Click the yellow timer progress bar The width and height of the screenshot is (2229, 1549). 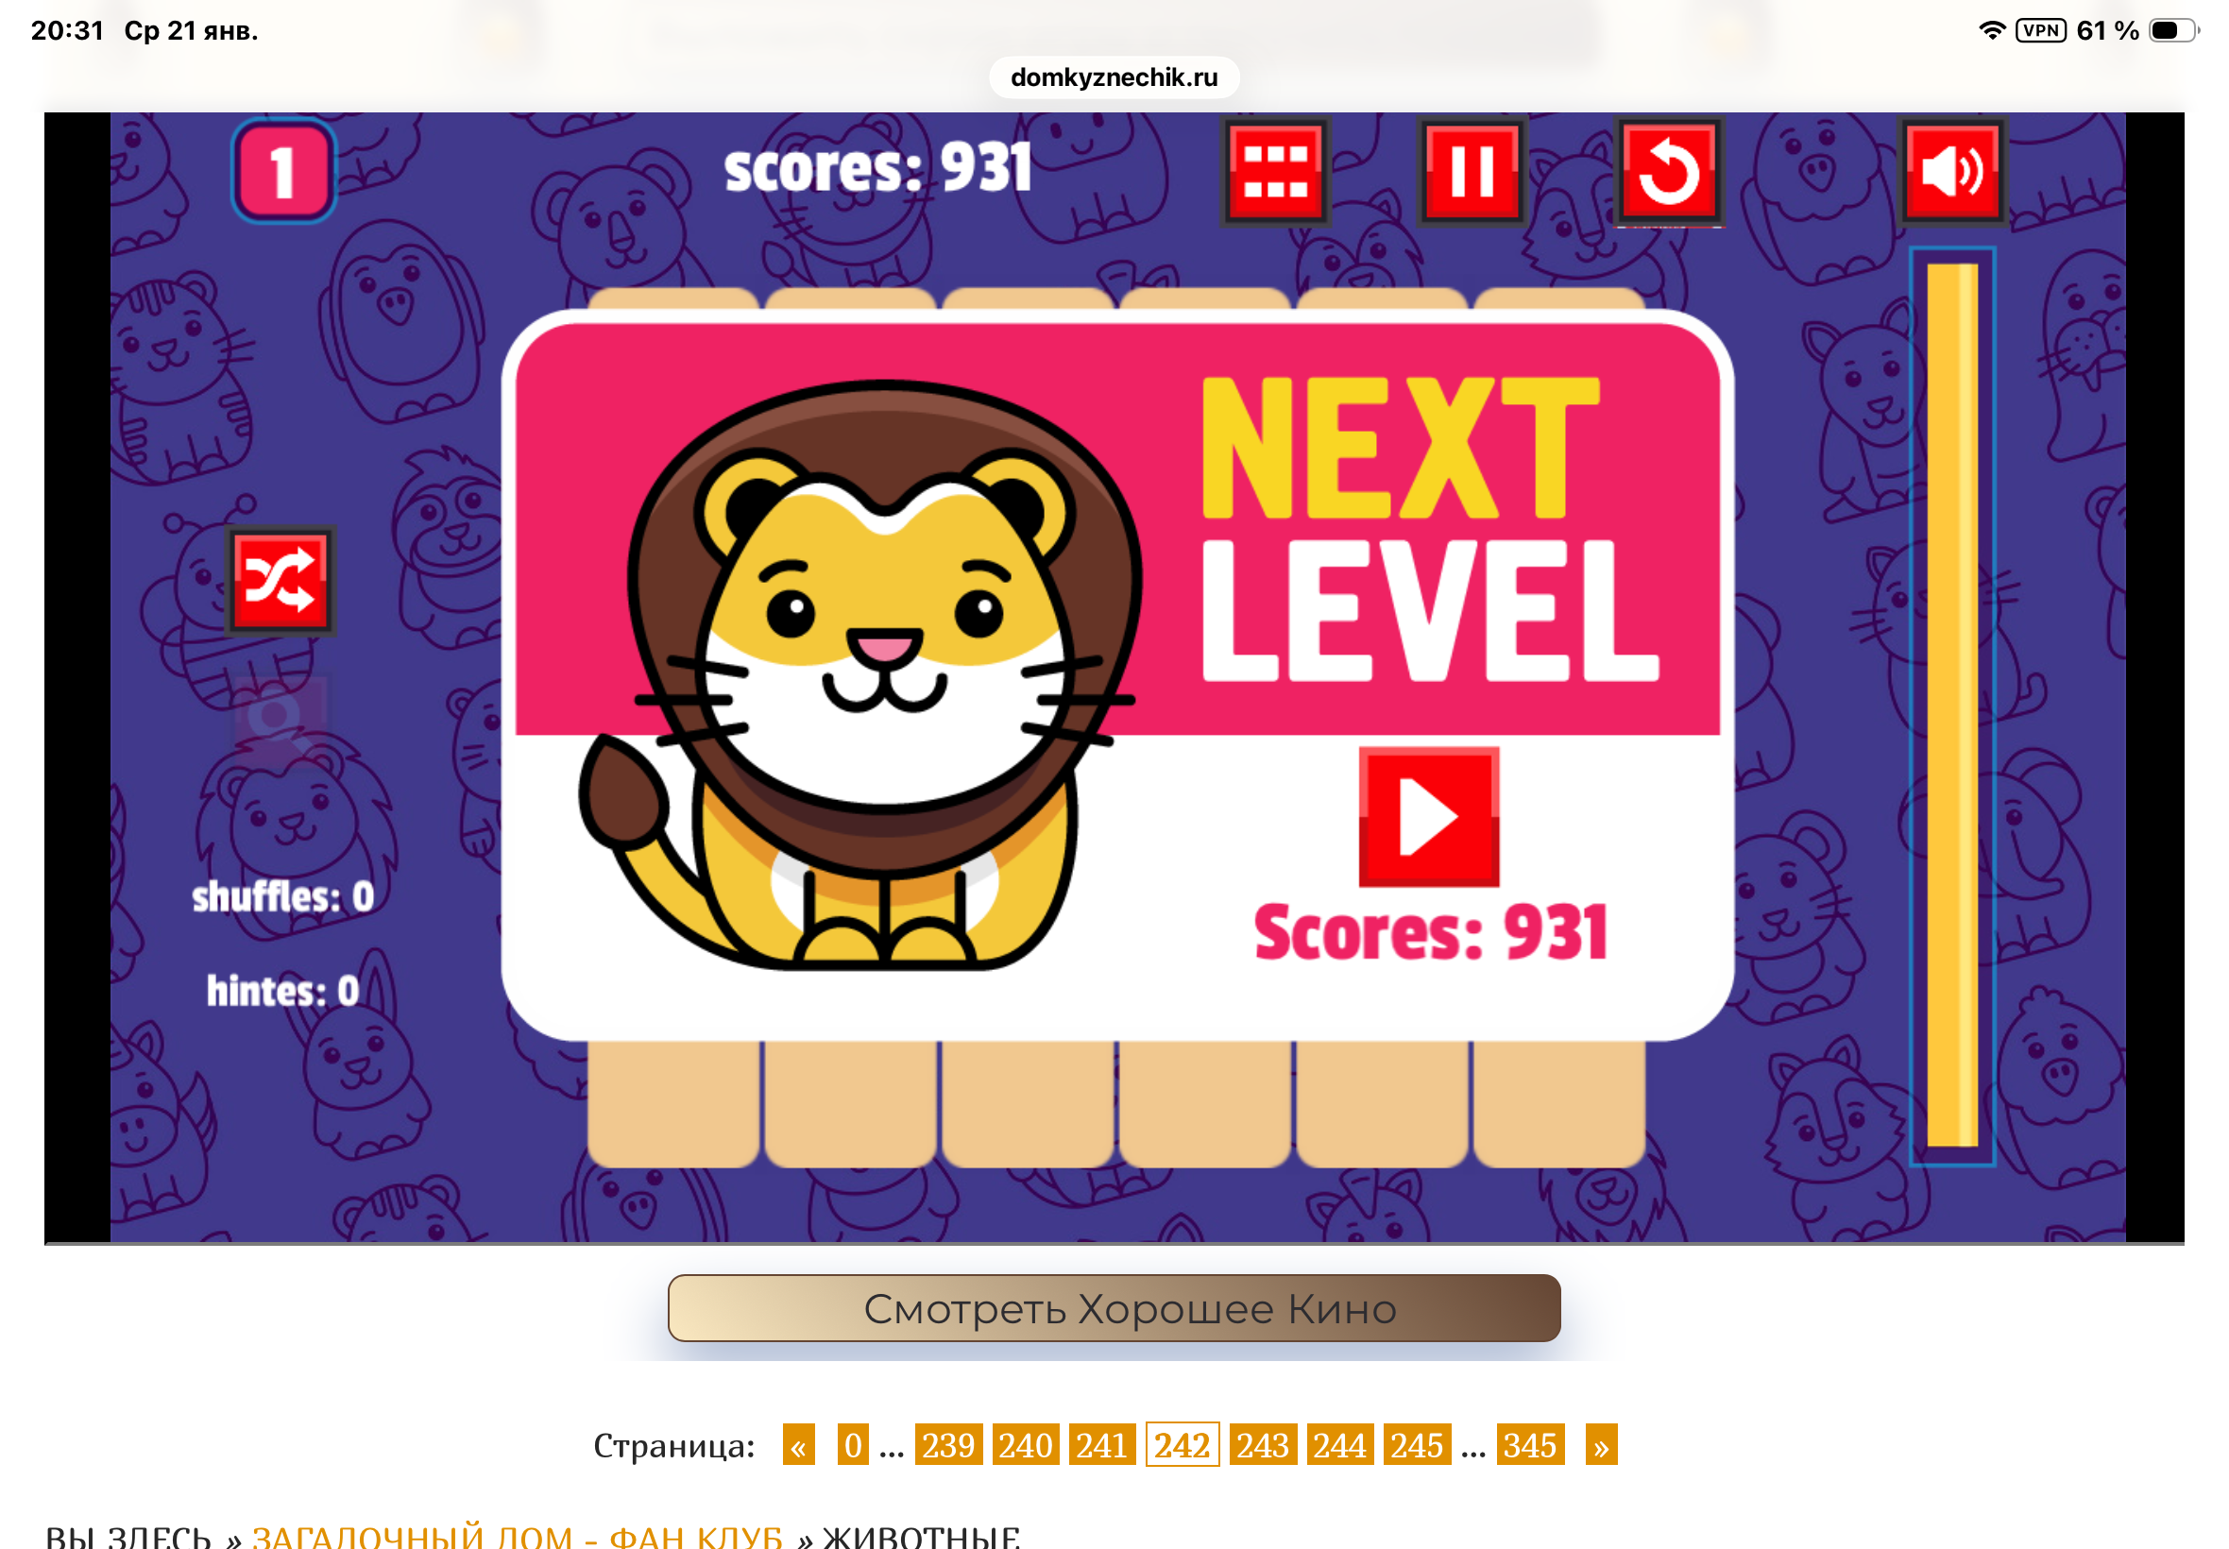[1950, 705]
